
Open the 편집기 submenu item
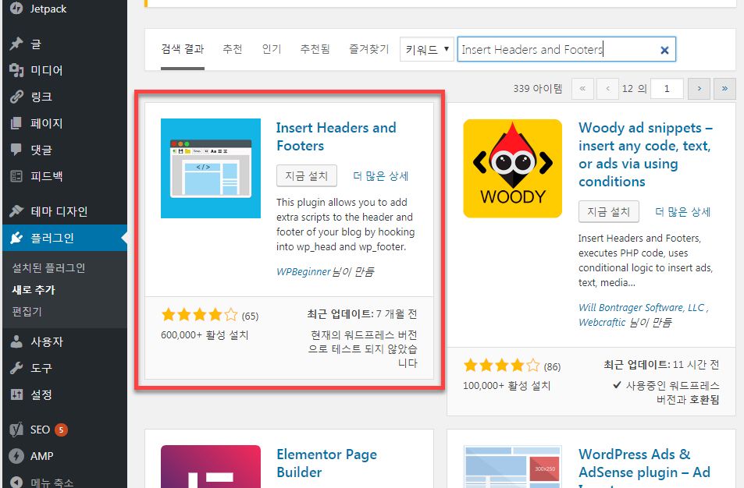(27, 311)
